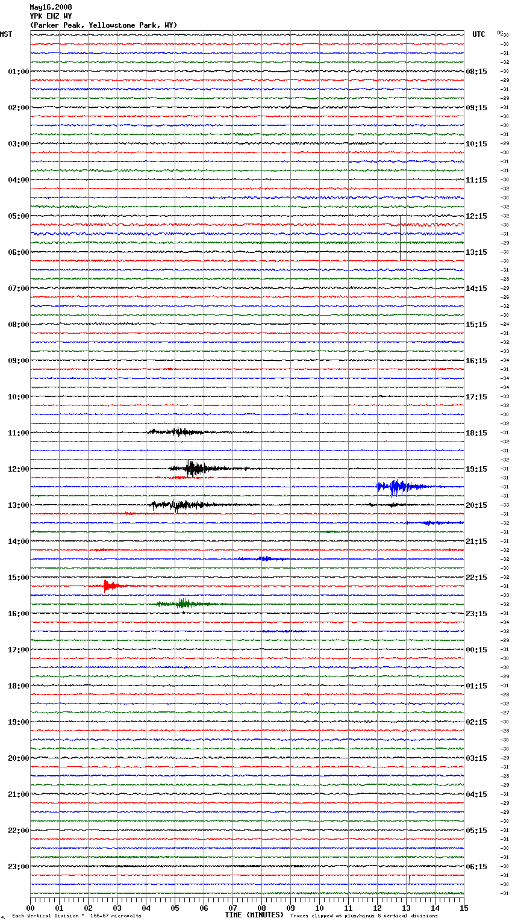Select the 23:00 MST time label
512x924 pixels.
click(x=18, y=867)
